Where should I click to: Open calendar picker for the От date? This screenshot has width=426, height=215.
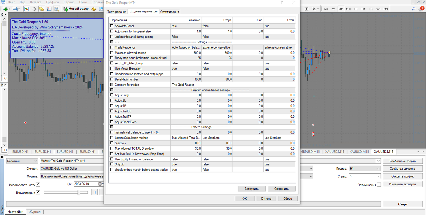[101, 184]
